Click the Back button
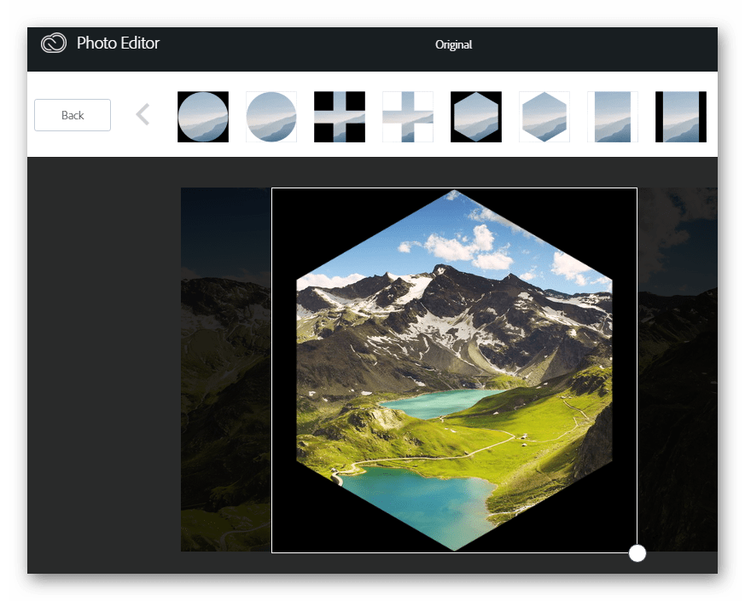This screenshot has width=745, height=601. click(x=73, y=115)
